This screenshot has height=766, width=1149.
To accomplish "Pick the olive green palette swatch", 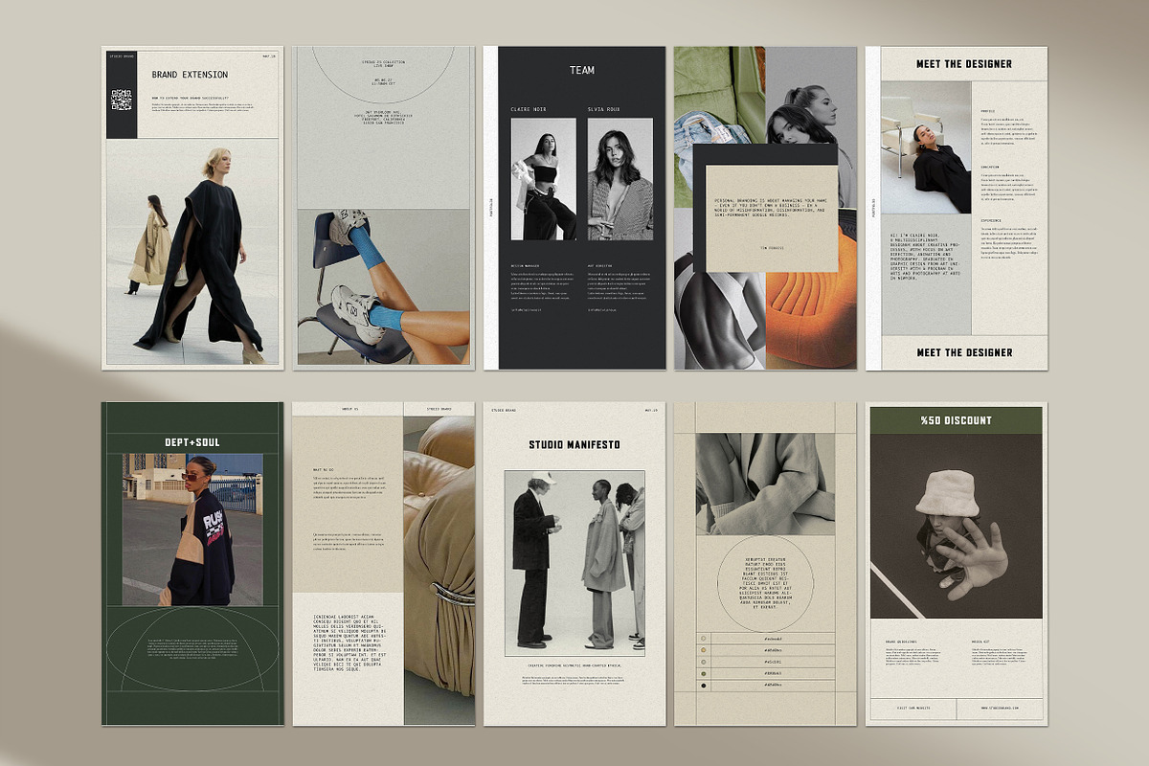I will point(703,673).
